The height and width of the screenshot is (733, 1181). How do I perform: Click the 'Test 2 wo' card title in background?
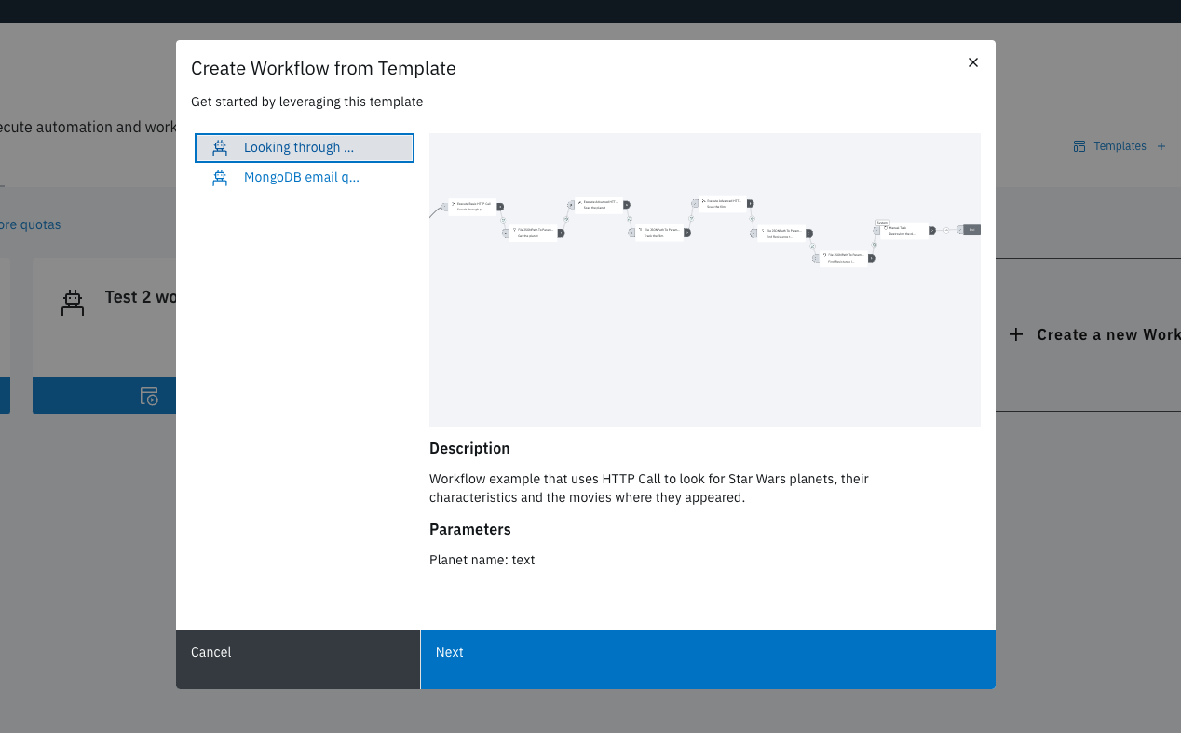pyautogui.click(x=141, y=297)
